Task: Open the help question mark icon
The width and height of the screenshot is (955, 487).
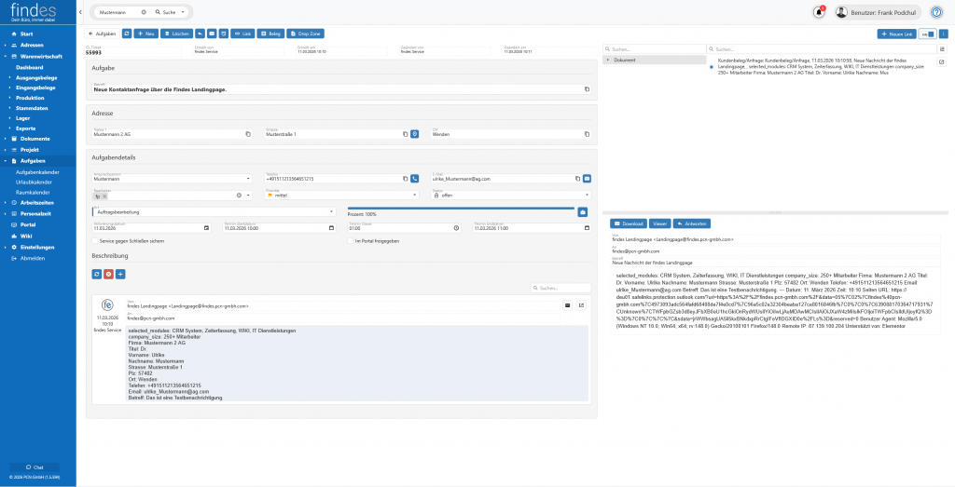Action: click(x=937, y=12)
